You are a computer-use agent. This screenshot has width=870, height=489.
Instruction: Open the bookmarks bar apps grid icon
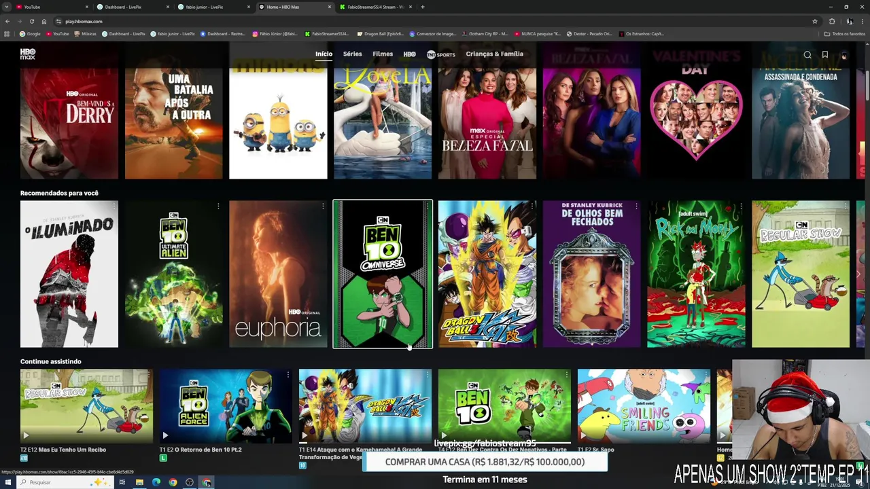coord(7,33)
